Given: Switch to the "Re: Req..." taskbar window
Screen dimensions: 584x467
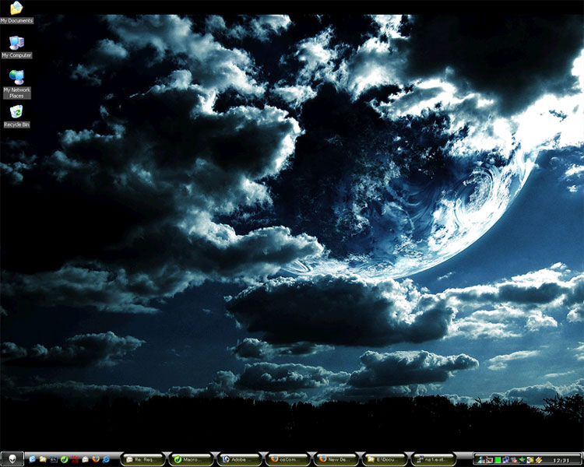Looking at the screenshot, I should tap(142, 459).
